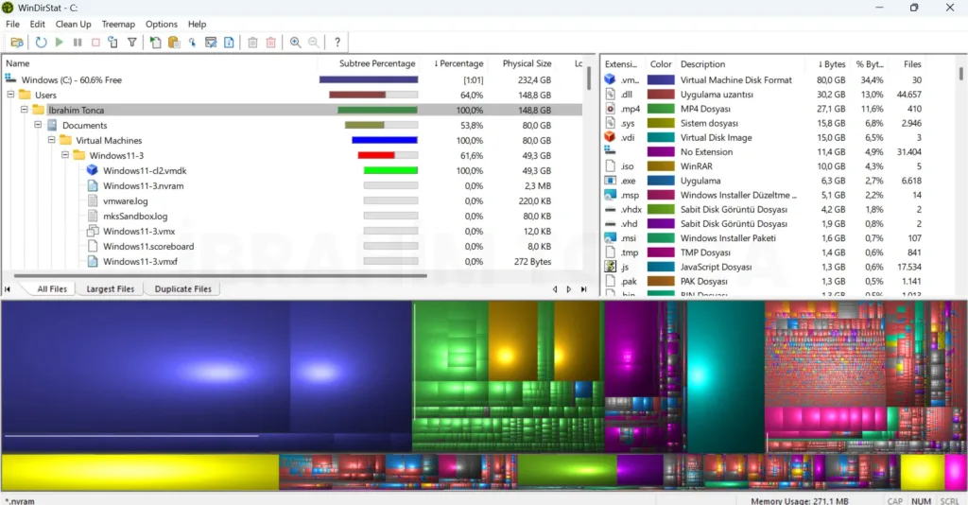Switch to the Largest Files tab
Screen dimensions: 968x505
point(110,288)
